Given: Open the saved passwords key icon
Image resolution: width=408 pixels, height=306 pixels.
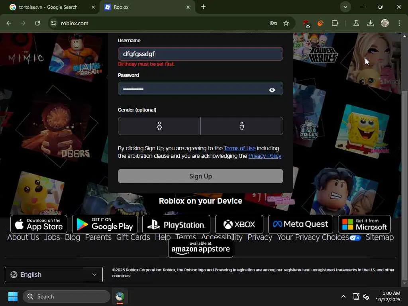Looking at the screenshot, I should coord(273,23).
